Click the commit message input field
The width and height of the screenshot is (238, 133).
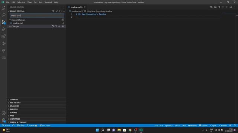[37, 16]
